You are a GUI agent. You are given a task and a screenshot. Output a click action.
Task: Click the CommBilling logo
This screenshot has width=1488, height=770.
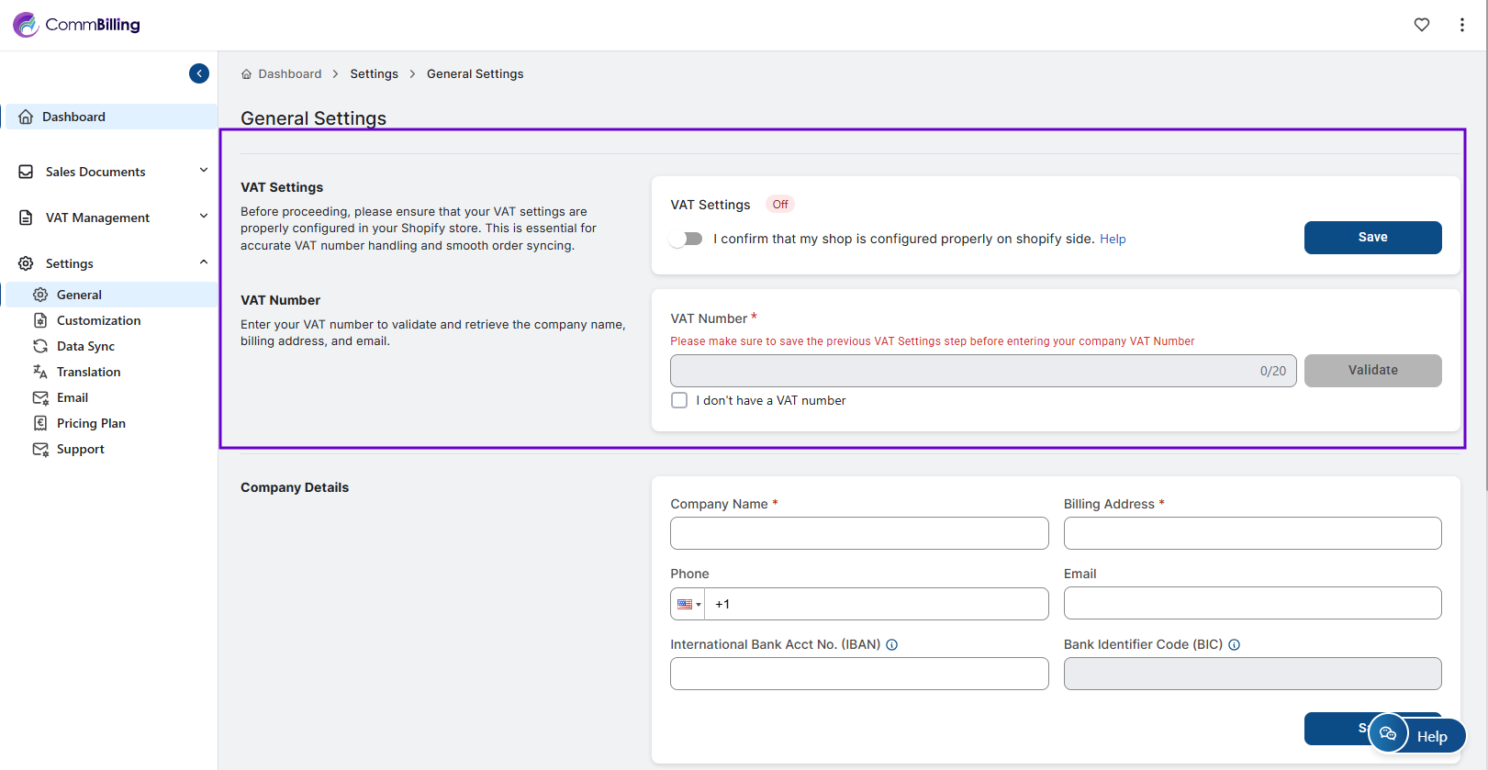pos(77,25)
